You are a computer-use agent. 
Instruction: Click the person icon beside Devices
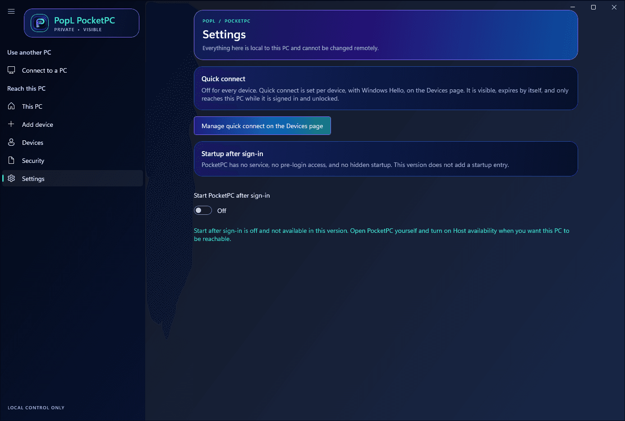[11, 142]
